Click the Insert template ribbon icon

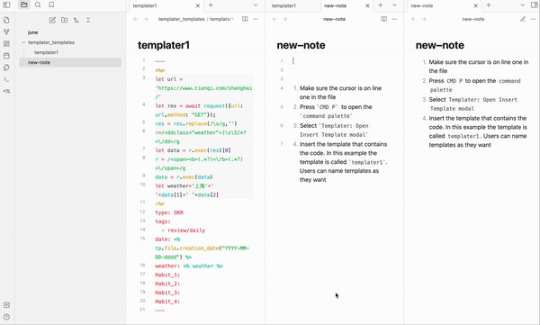coord(6,68)
